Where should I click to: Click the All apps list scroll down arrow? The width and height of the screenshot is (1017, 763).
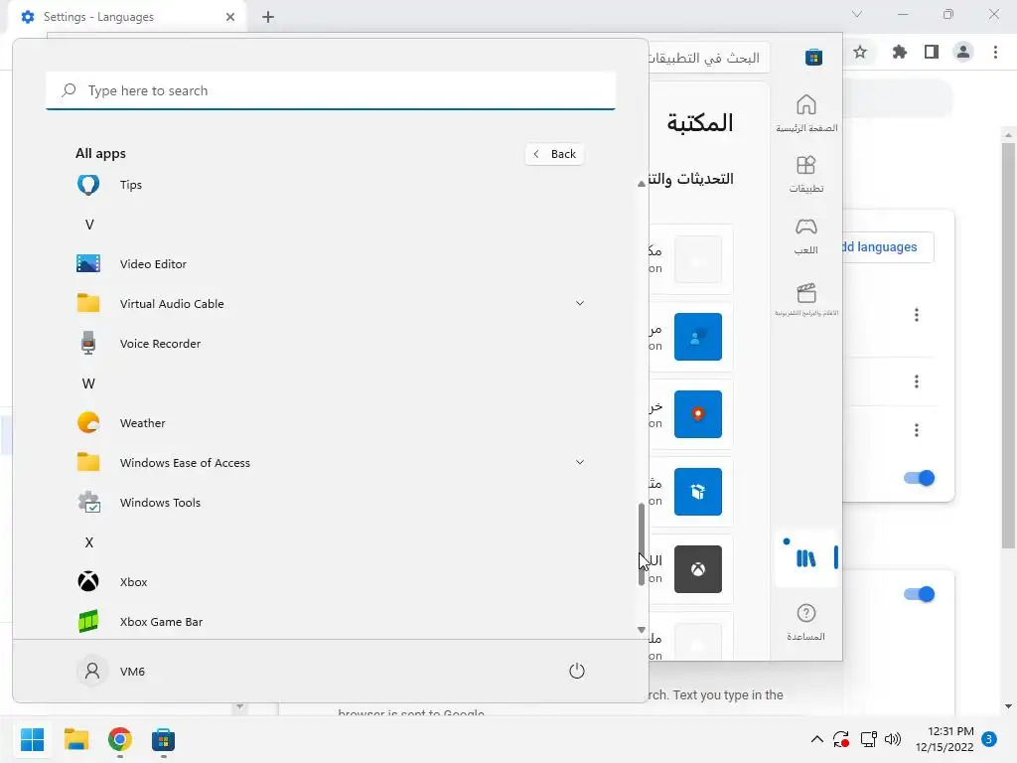coord(642,629)
